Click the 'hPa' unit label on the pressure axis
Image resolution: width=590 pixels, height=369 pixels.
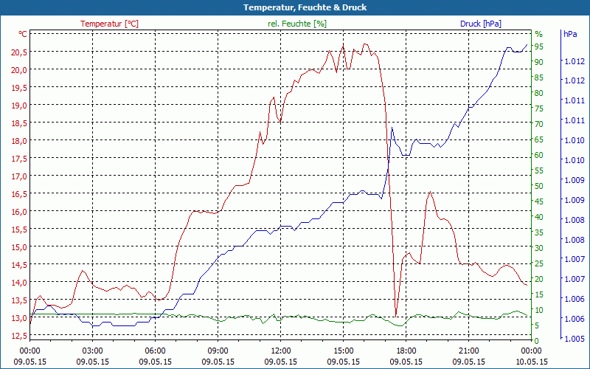coord(570,34)
